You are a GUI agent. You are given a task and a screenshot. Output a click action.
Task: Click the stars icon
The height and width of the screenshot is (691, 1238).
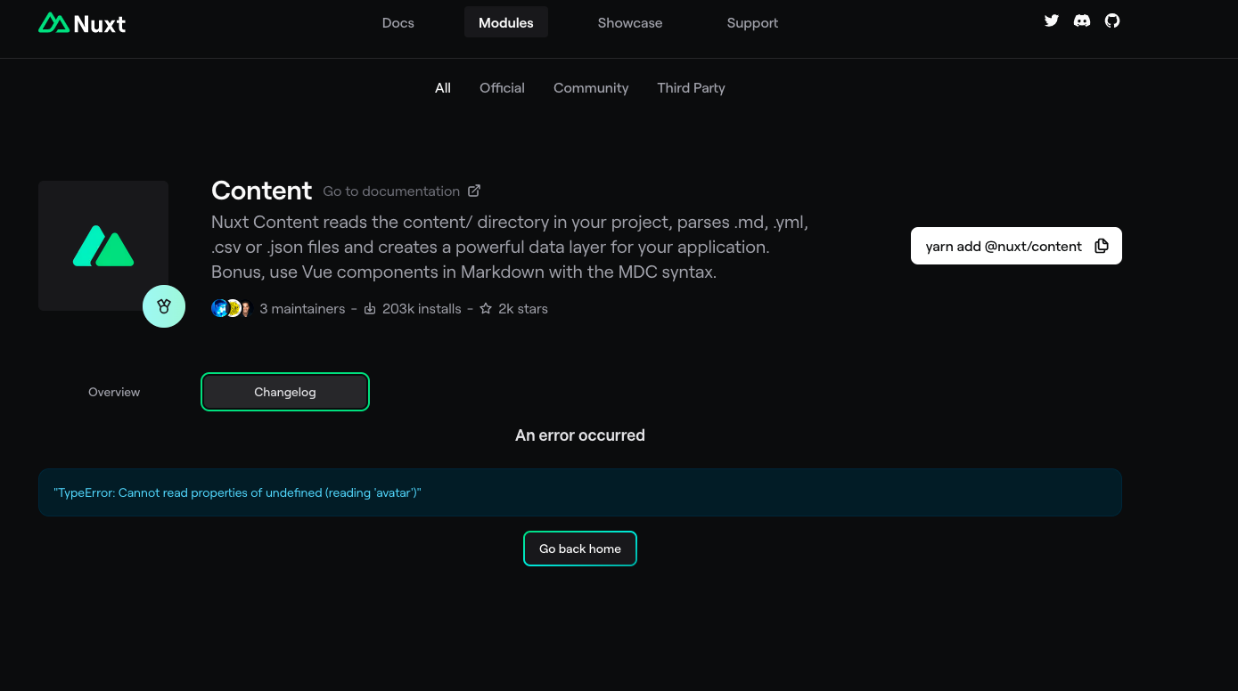coord(486,309)
